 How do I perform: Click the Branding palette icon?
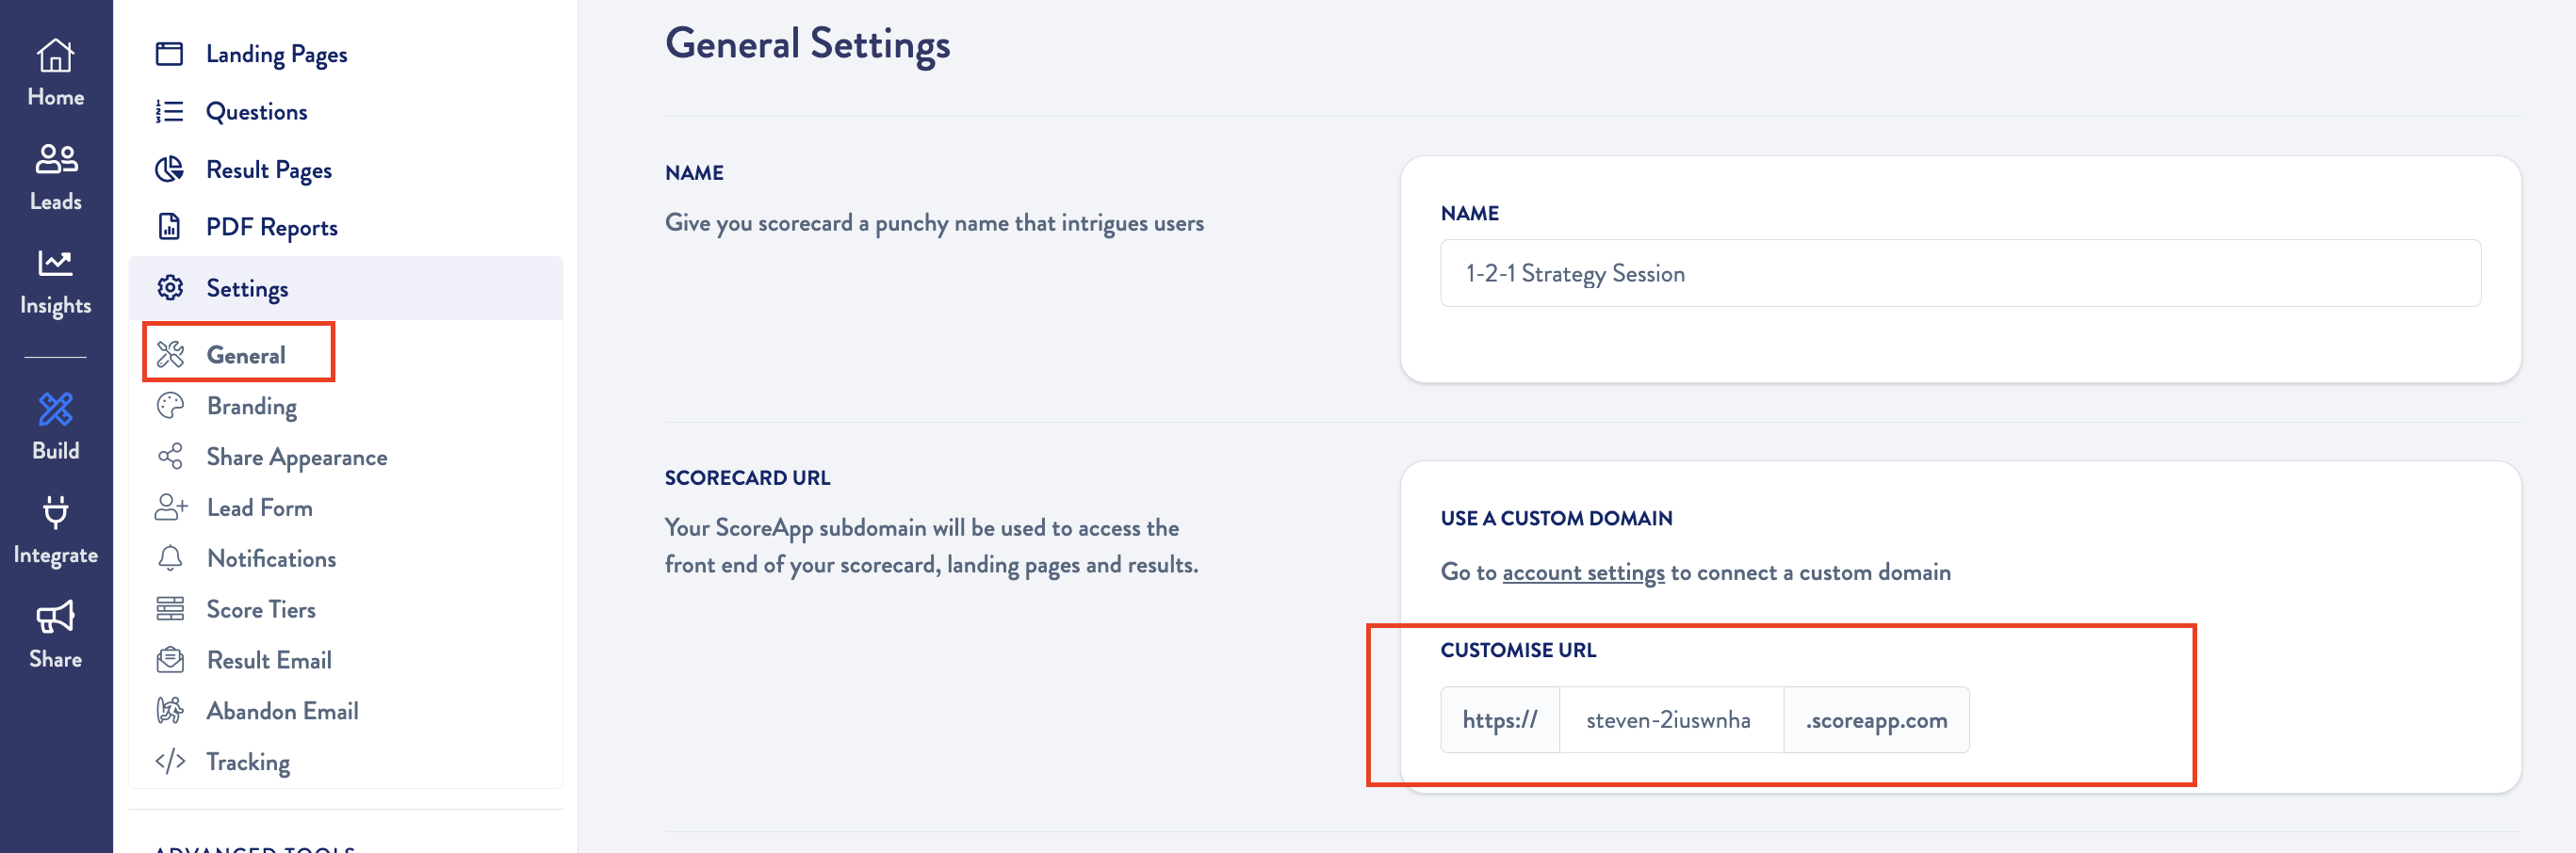[170, 406]
